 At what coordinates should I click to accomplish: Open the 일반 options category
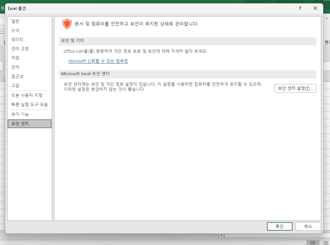coord(30,21)
